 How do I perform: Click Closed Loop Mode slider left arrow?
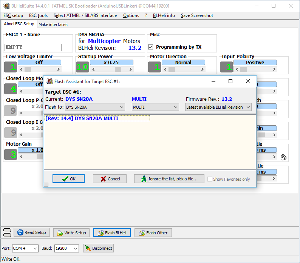pos(21,91)
